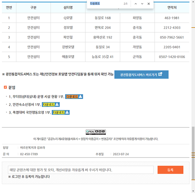Click phone number 463-1981
Viewport: 195px width, 193px height.
coord(172,18)
